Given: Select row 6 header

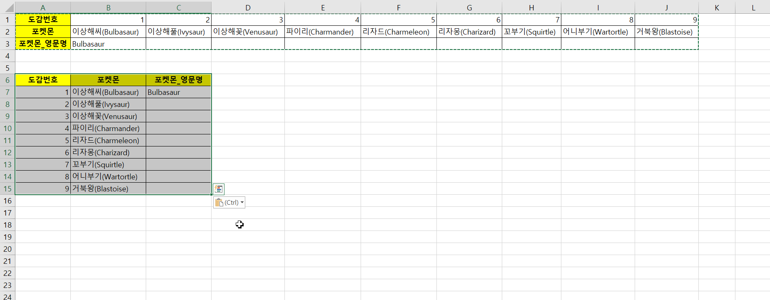Looking at the screenshot, I should [x=7, y=80].
